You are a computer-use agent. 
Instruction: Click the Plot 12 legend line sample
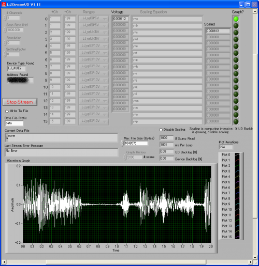(237, 221)
